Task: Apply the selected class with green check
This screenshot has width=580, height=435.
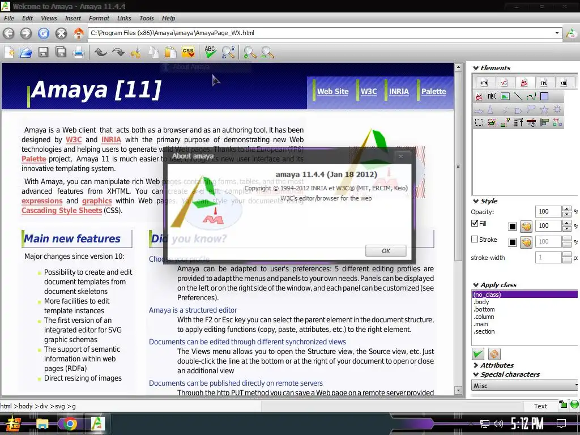Action: 478,354
